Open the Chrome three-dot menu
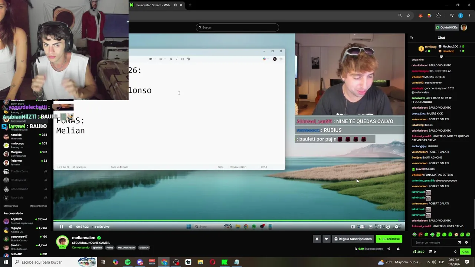The image size is (475, 267). point(469,16)
